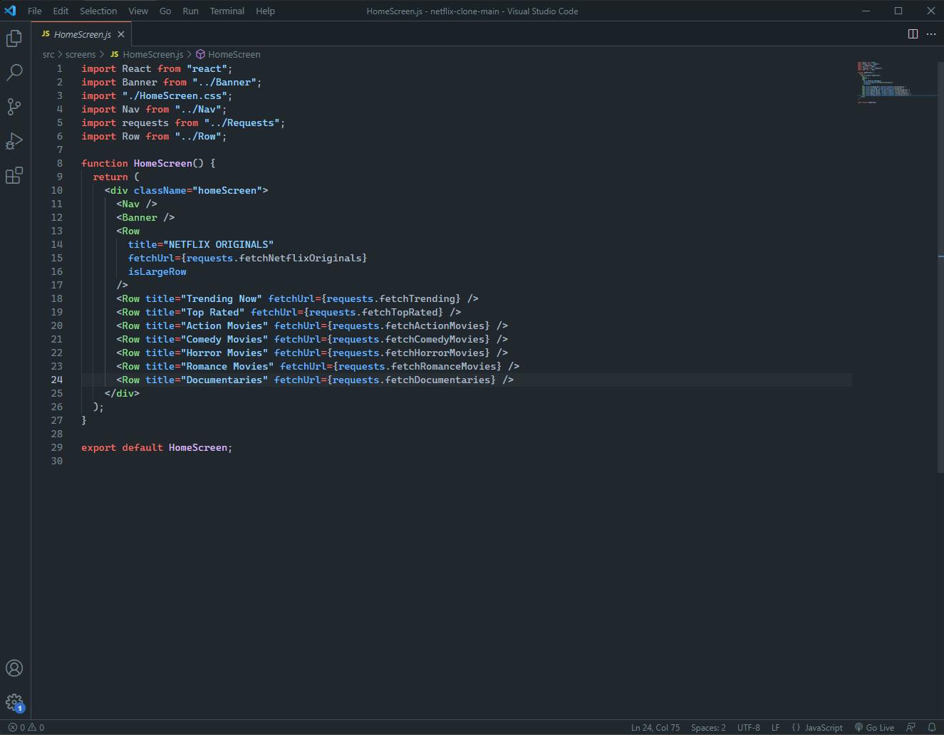Click the isLargeRow attribute
Viewport: 944px width, 735px height.
click(x=157, y=271)
